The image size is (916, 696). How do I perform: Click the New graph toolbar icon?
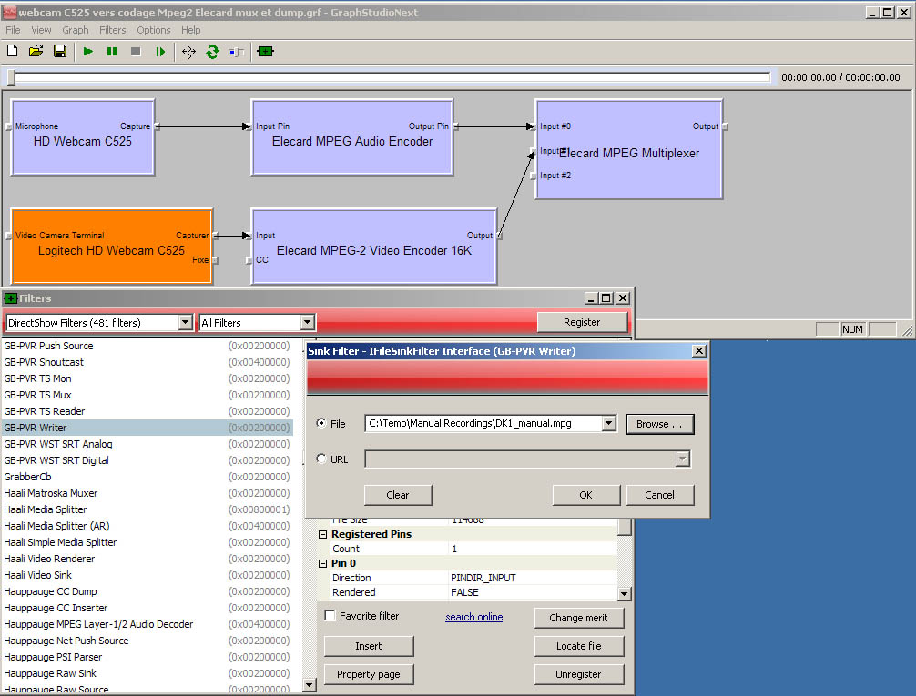12,51
